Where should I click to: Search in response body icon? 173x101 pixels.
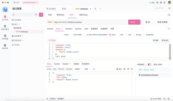coord(132,69)
